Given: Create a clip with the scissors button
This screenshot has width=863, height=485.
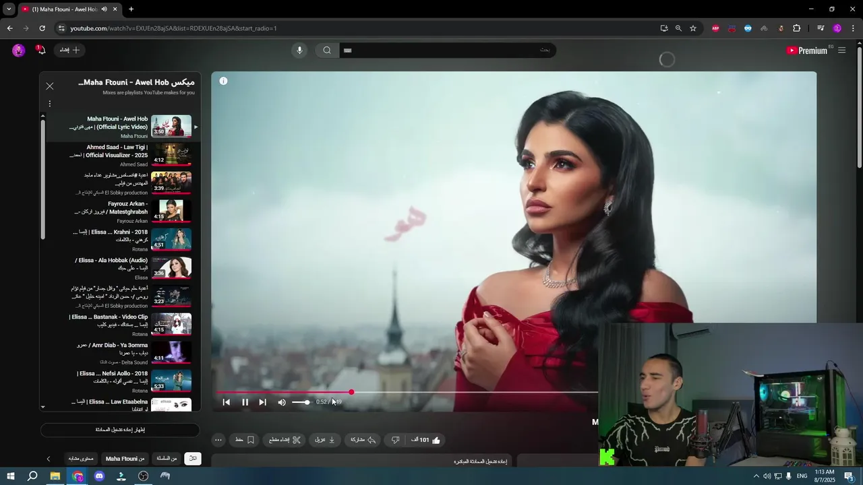Looking at the screenshot, I should tap(285, 440).
